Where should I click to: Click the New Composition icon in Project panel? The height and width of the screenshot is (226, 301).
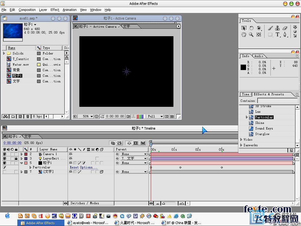click(x=20, y=117)
